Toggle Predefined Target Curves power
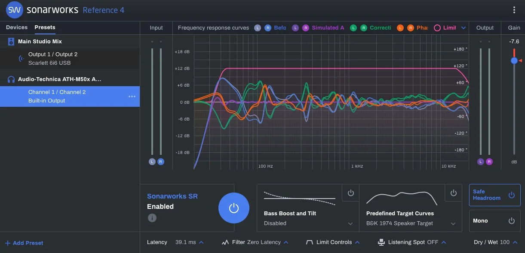This screenshot has height=253, width=525. pos(453,193)
